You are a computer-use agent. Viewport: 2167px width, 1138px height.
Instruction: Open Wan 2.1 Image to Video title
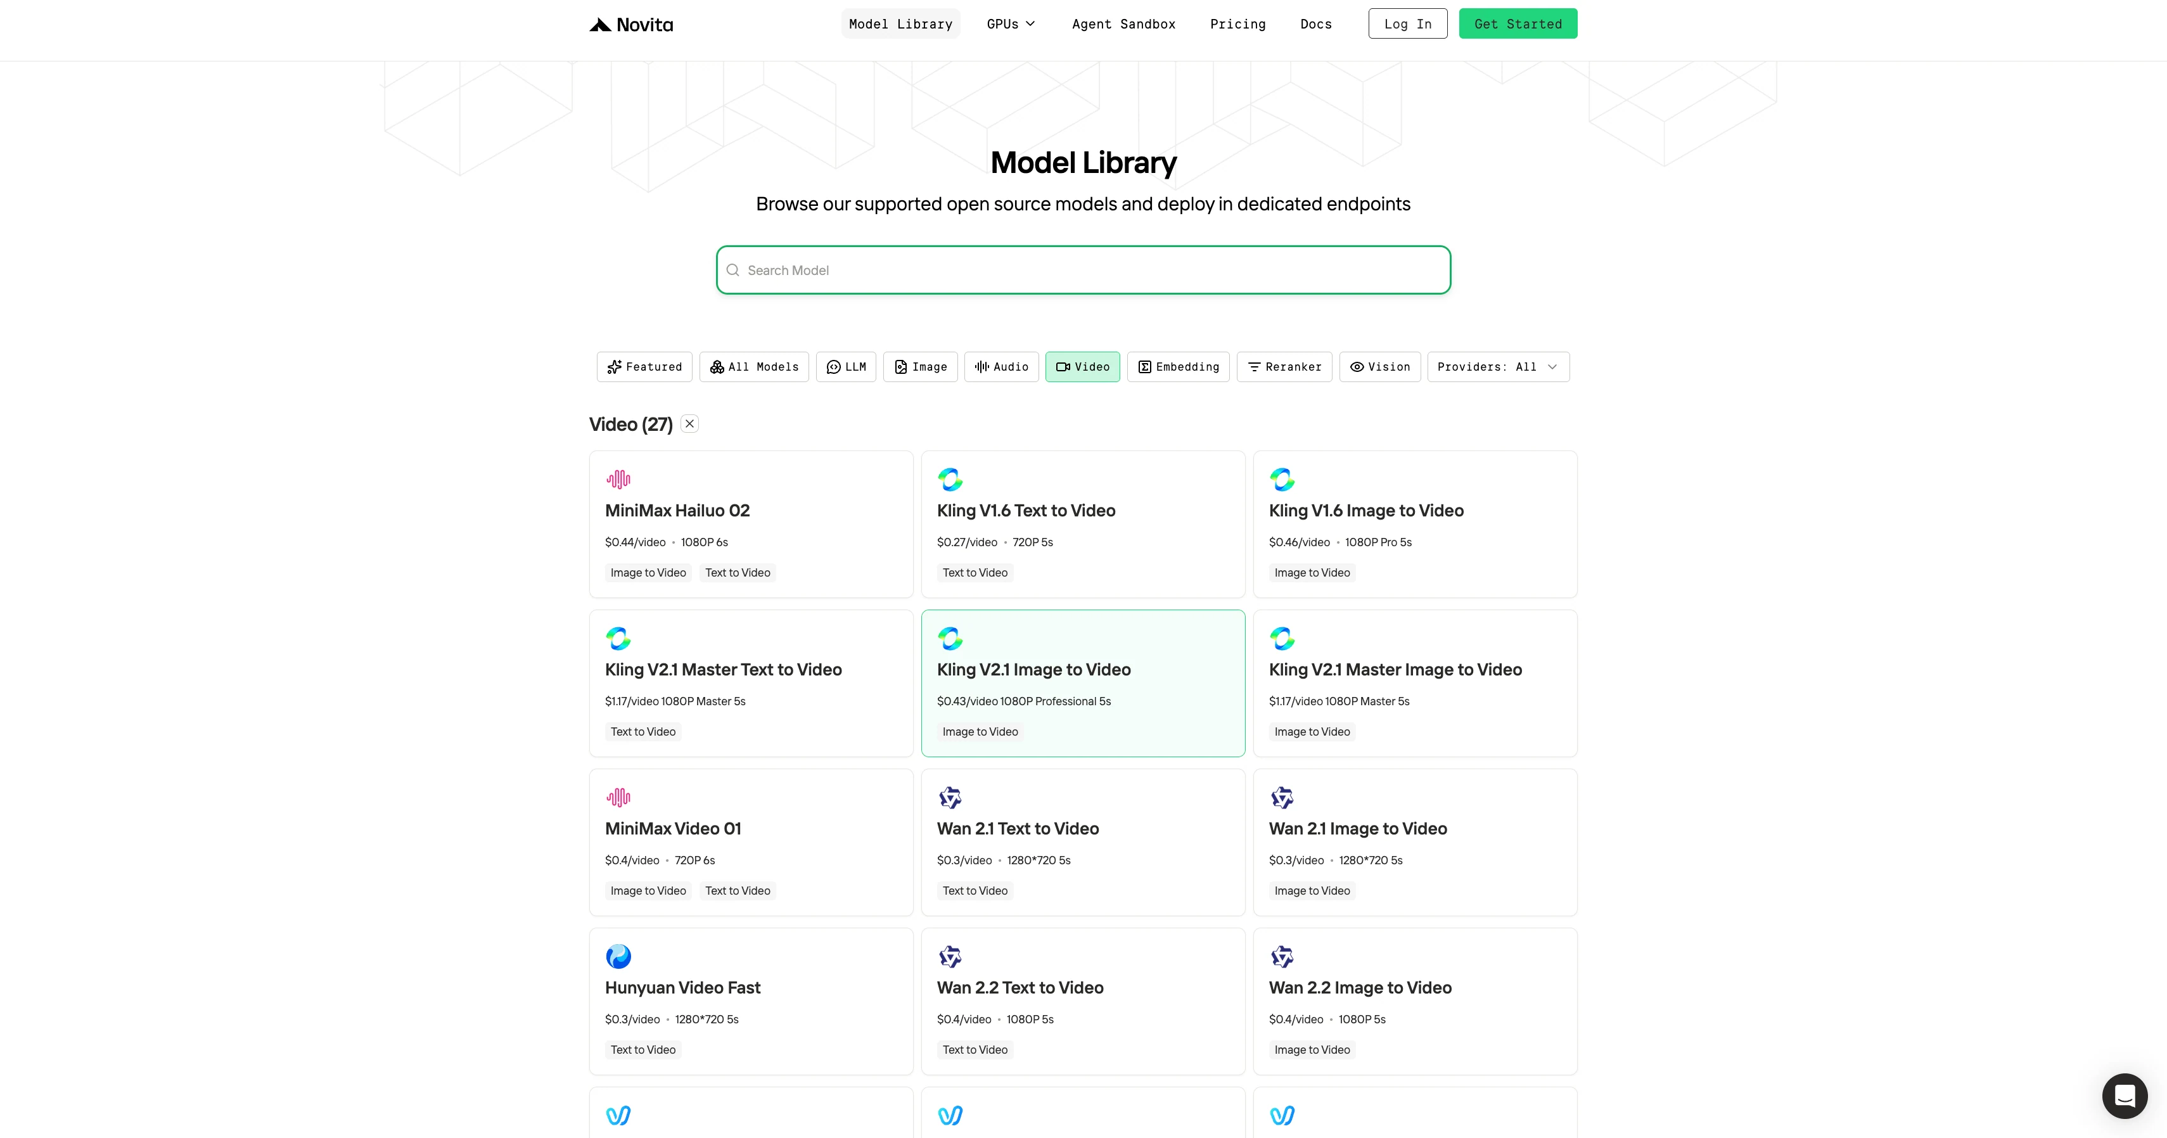[x=1358, y=829]
